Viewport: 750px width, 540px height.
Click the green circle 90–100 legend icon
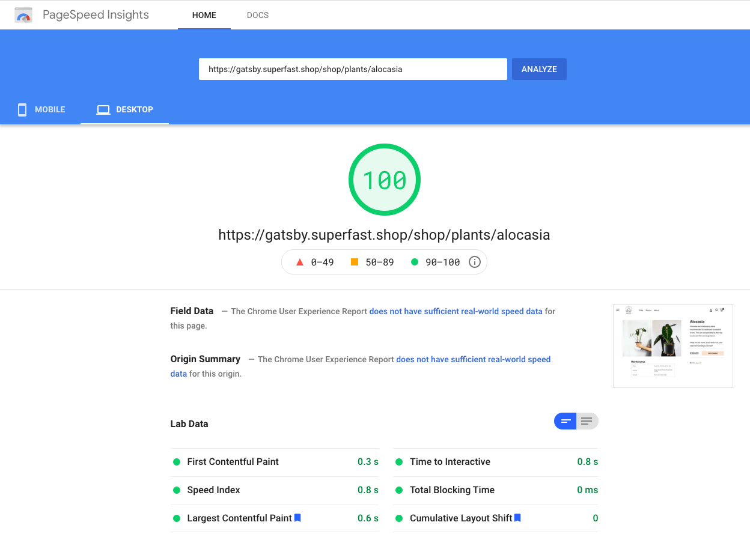coord(415,262)
